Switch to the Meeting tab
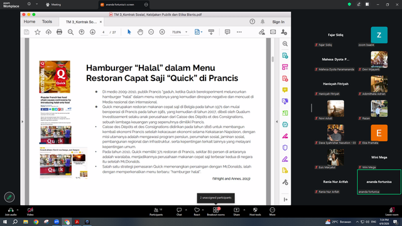Viewport: 402px width, 226px height. coord(53,4)
